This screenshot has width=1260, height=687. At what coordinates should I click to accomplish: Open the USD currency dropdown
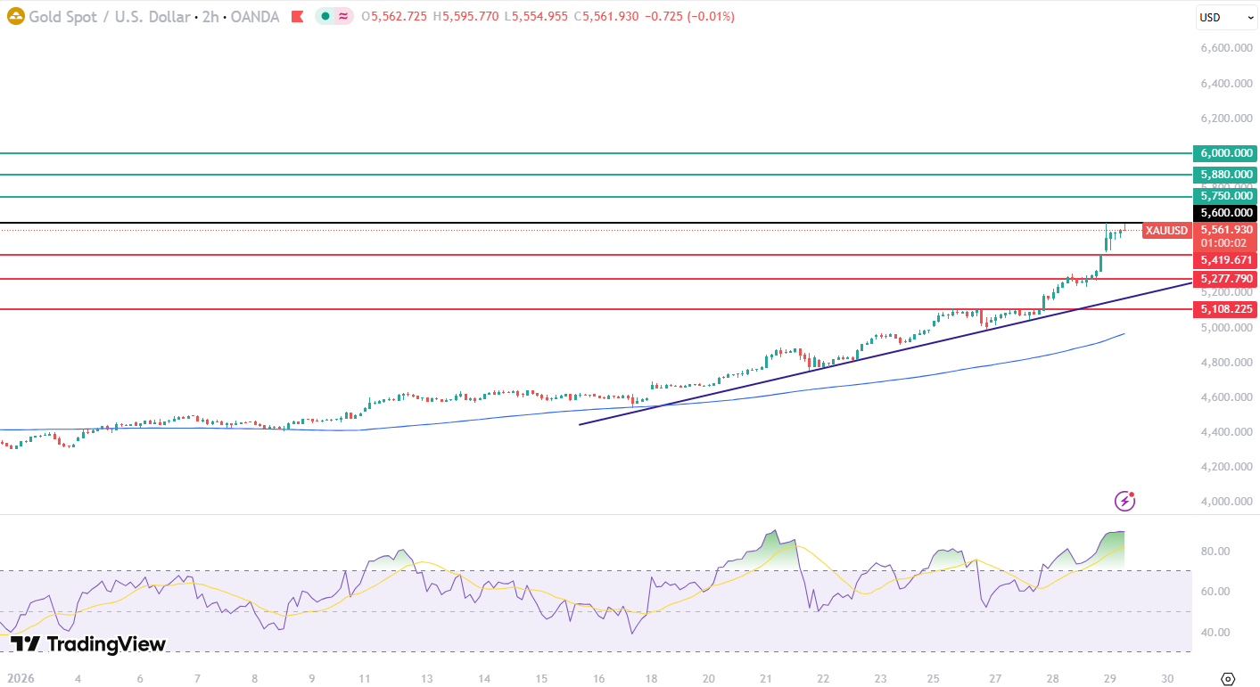click(1225, 17)
